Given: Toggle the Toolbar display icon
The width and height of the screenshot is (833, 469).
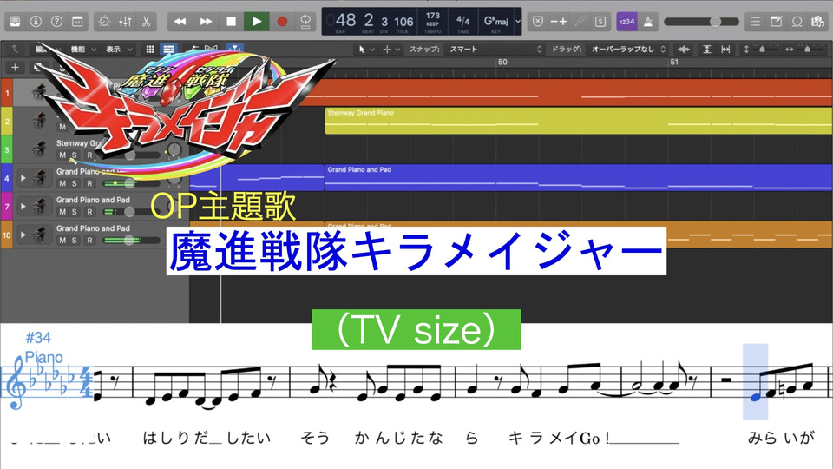Looking at the screenshot, I should coord(77,21).
